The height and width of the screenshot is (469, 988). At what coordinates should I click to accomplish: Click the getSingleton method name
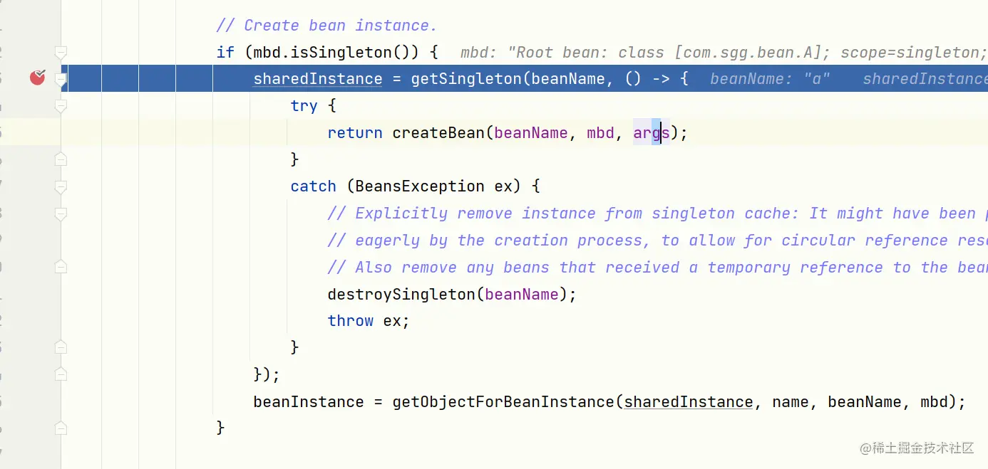467,79
